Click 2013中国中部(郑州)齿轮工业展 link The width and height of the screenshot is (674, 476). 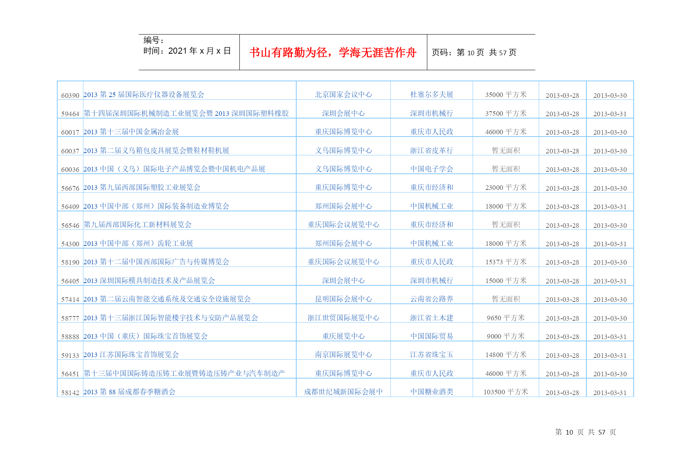tap(138, 244)
